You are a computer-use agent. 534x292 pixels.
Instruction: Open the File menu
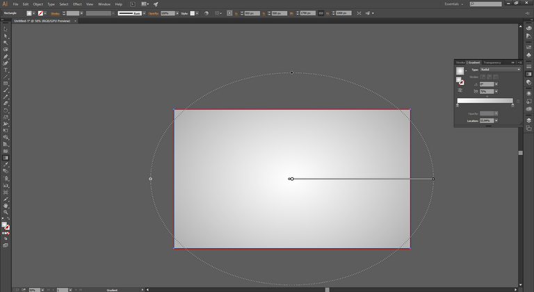[x=16, y=4]
